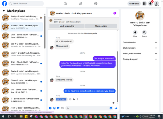Open John conversation in chat list
This screenshot has height=119, width=163.
pos(22,108)
